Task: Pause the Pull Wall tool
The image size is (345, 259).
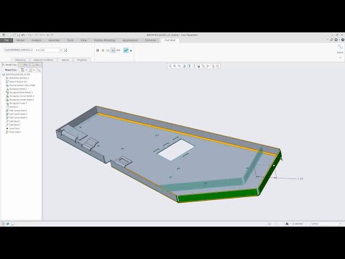Action: coord(98,50)
